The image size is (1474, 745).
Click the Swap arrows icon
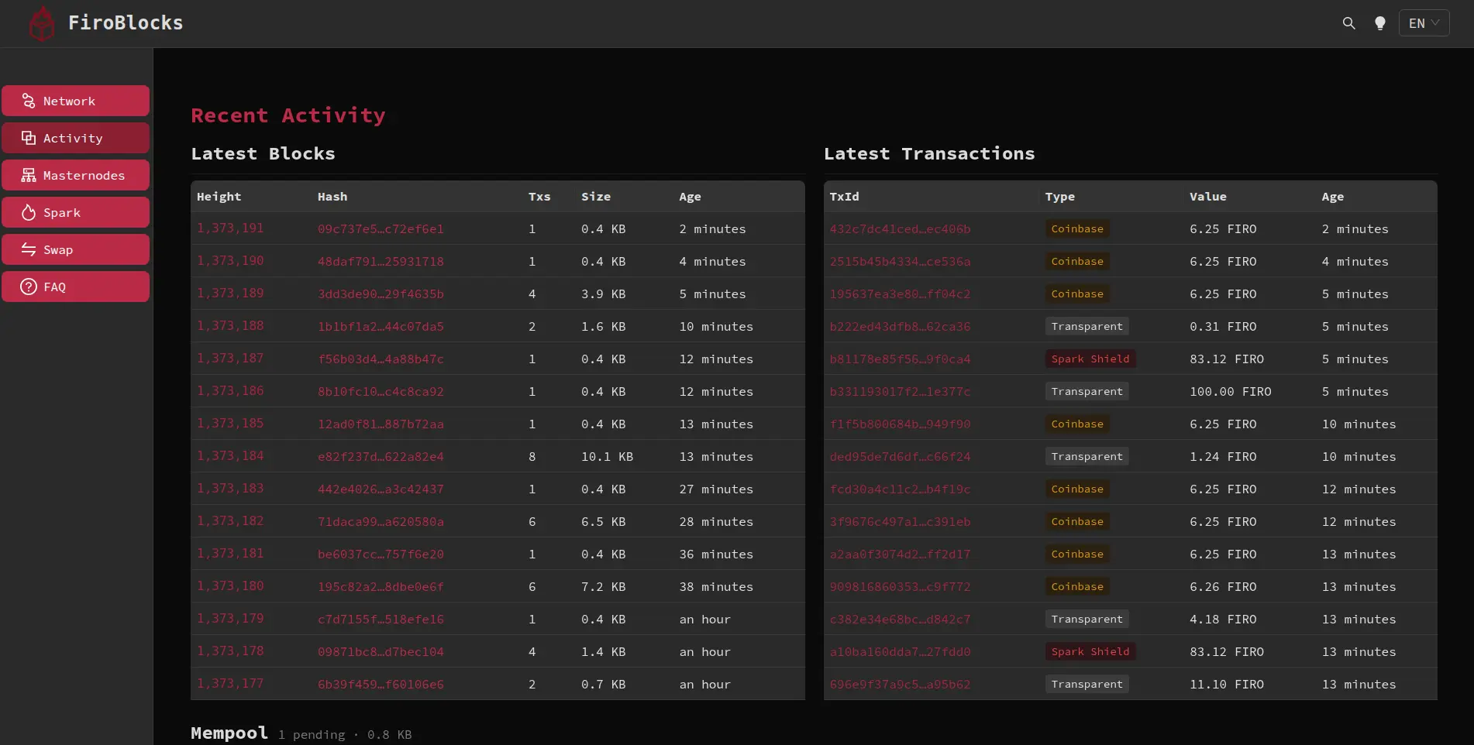[x=29, y=249]
